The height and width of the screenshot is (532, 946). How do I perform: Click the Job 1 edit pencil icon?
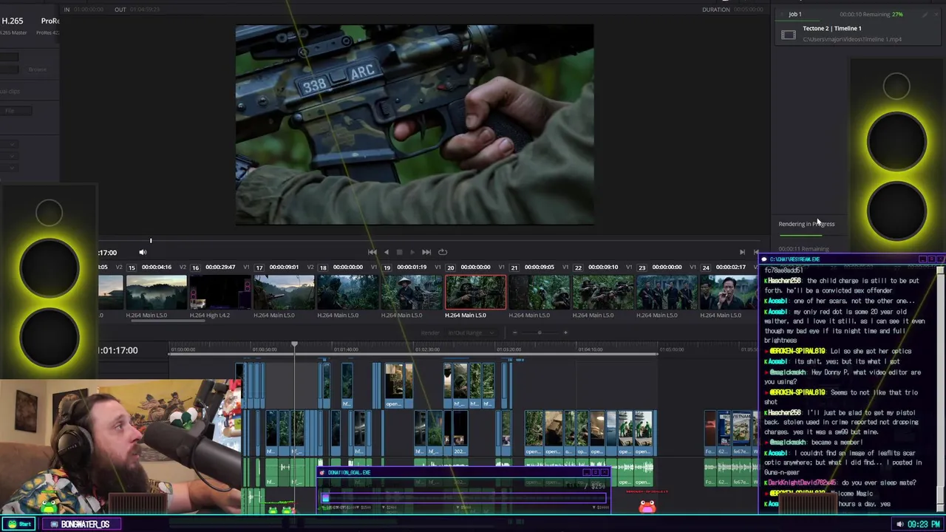925,14
